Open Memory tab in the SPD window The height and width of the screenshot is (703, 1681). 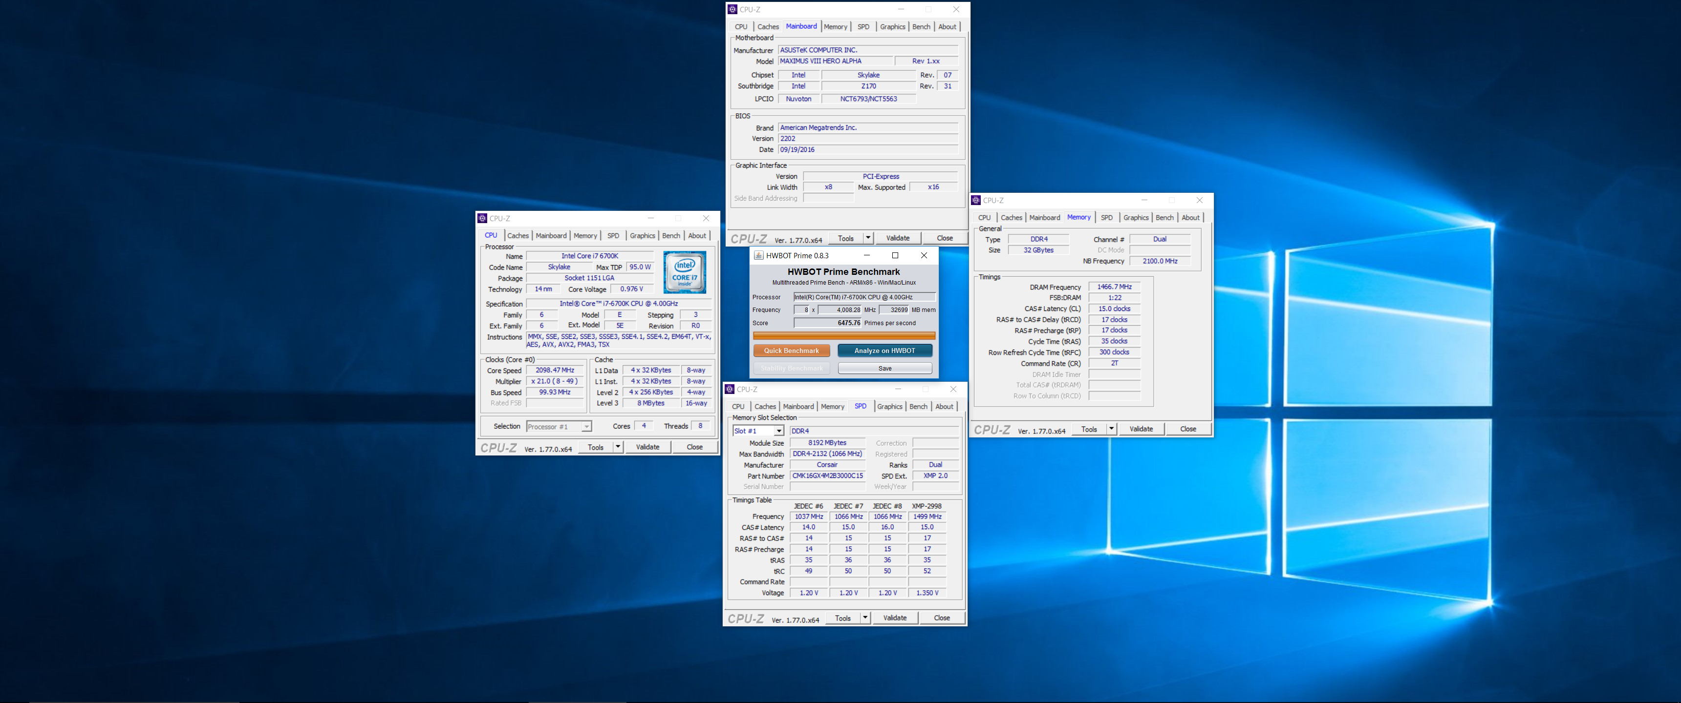pyautogui.click(x=832, y=407)
